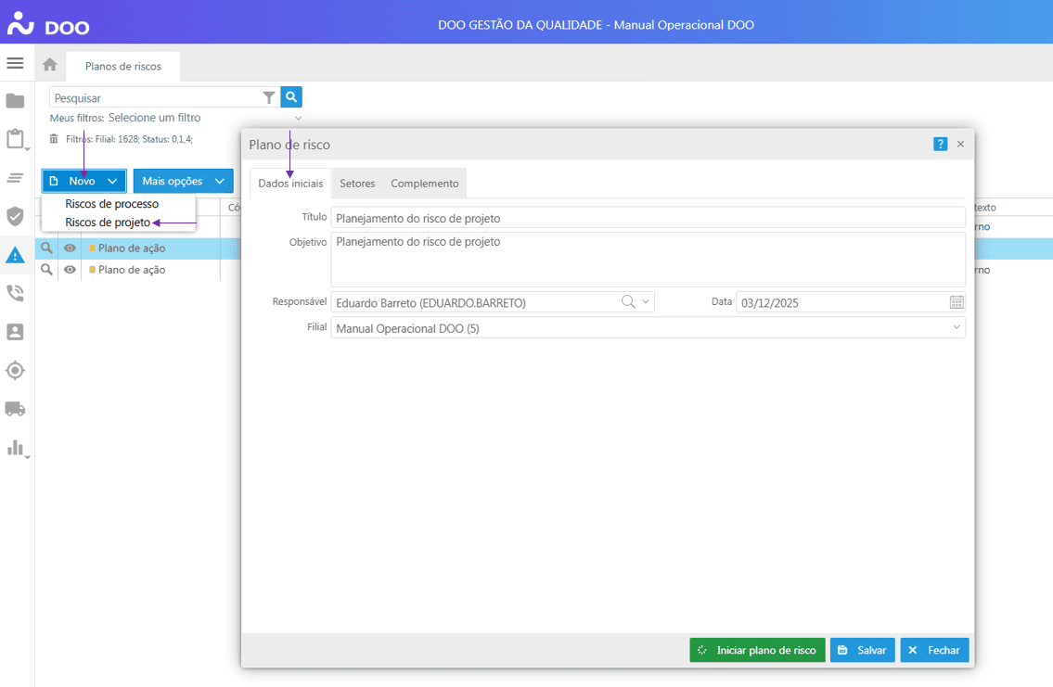1053x687 pixels.
Task: Select the warning triangle risks icon
Action: coord(15,255)
